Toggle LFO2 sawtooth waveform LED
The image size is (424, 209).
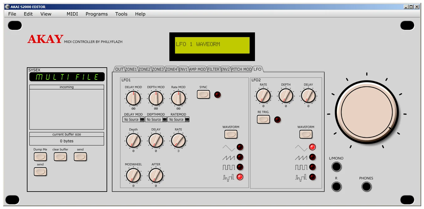pyautogui.click(x=312, y=157)
